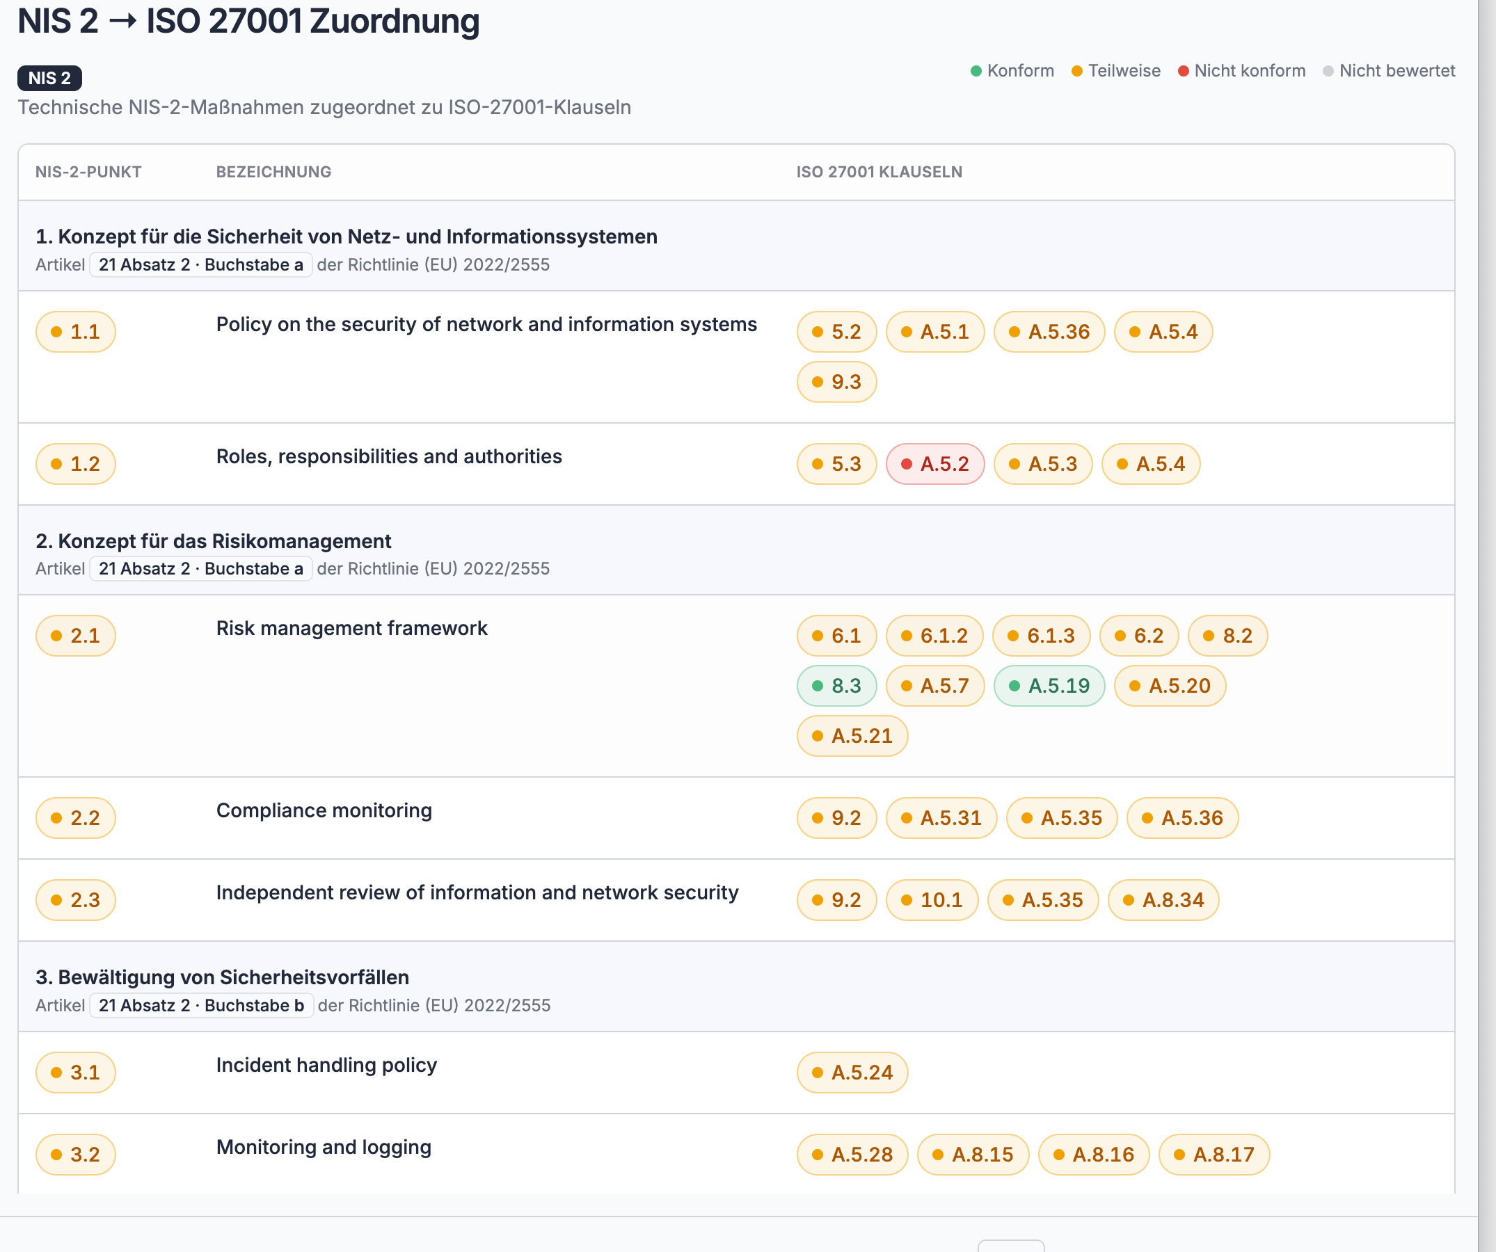Screen dimensions: 1496x1252
Task: Open NIS-2 point 3.2 chip
Action: 76,1155
